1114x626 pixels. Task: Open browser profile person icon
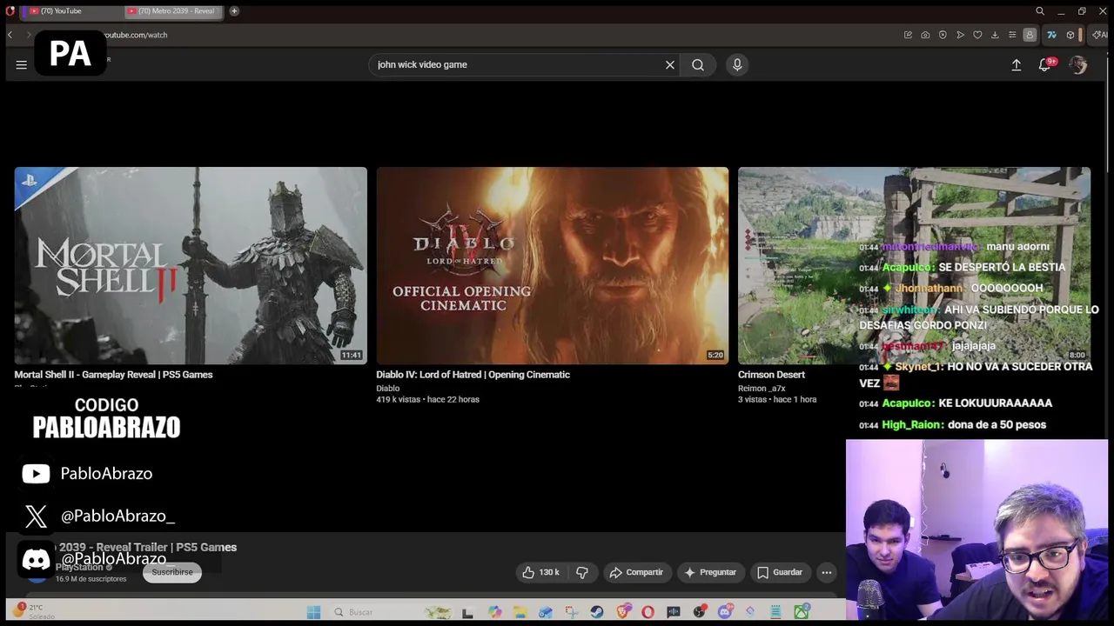pos(1030,35)
